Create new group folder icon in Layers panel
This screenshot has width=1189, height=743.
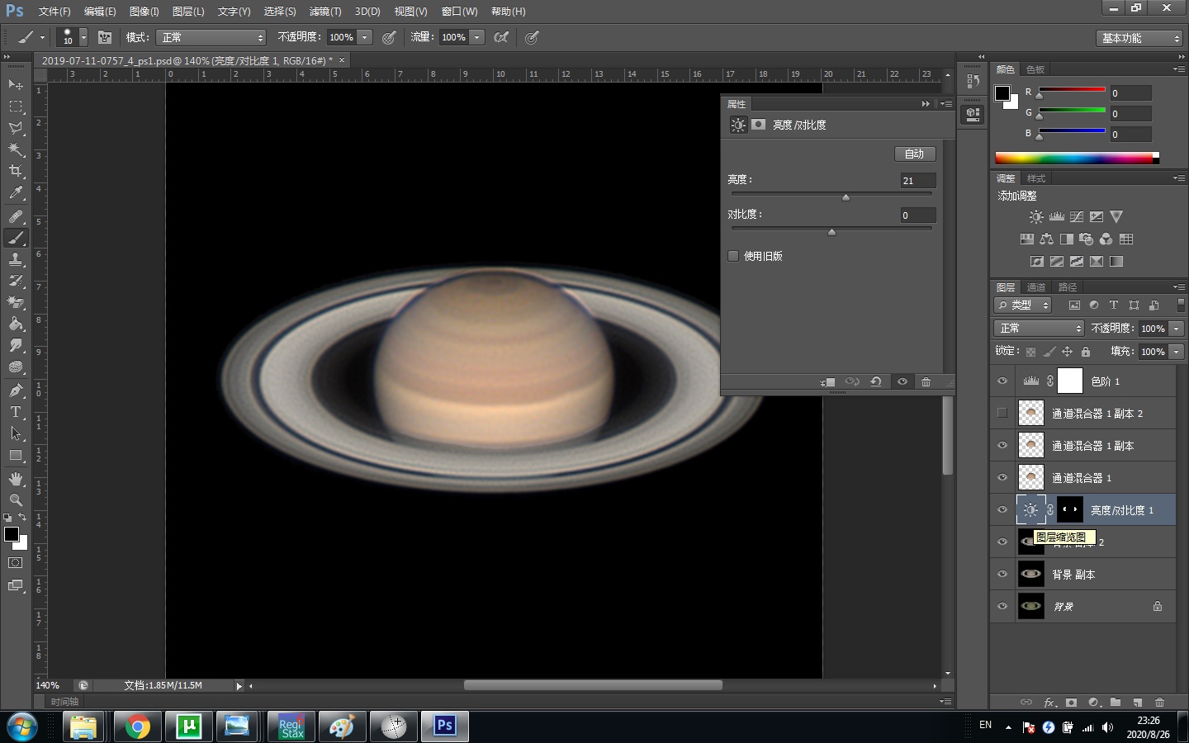1116,703
